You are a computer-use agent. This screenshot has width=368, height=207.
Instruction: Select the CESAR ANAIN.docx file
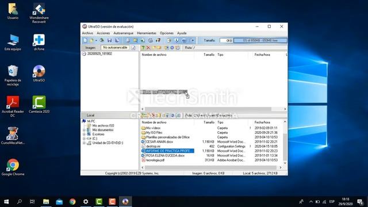[x=159, y=142]
